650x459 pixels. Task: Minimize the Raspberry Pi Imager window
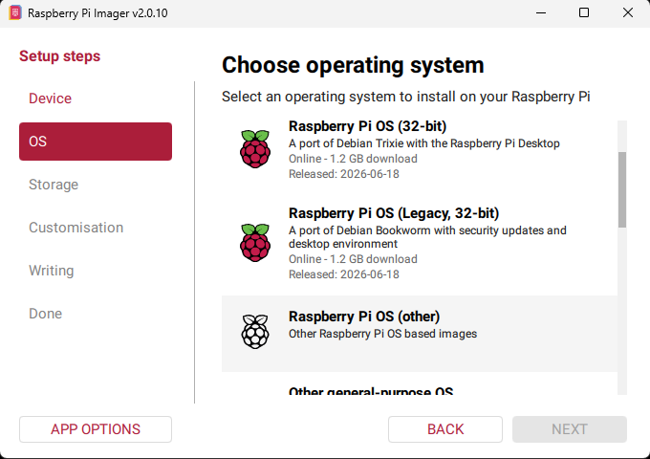coord(541,12)
